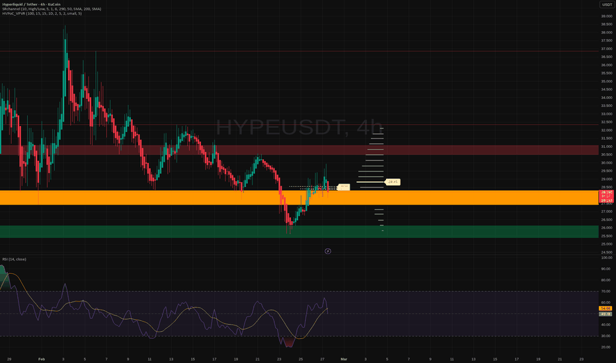616x363 pixels.
Task: Click the Feb date label on time axis
Action: (x=42, y=359)
